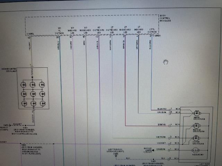This screenshot has width=222, height=166.
Task: Click the BLK wire label at connector pin 6
Action: tap(163, 158)
